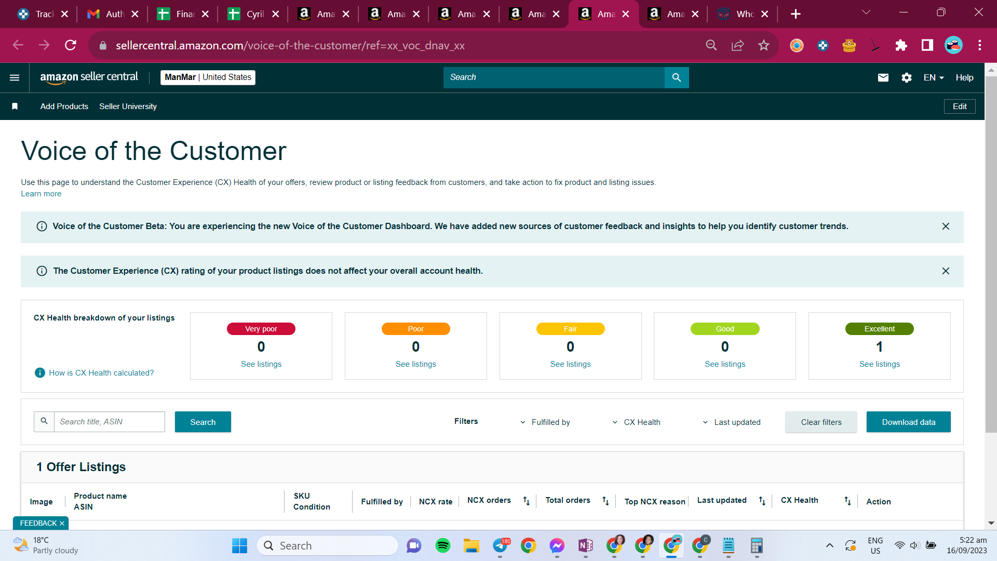Click the Search title, ASIN input field

(x=110, y=422)
